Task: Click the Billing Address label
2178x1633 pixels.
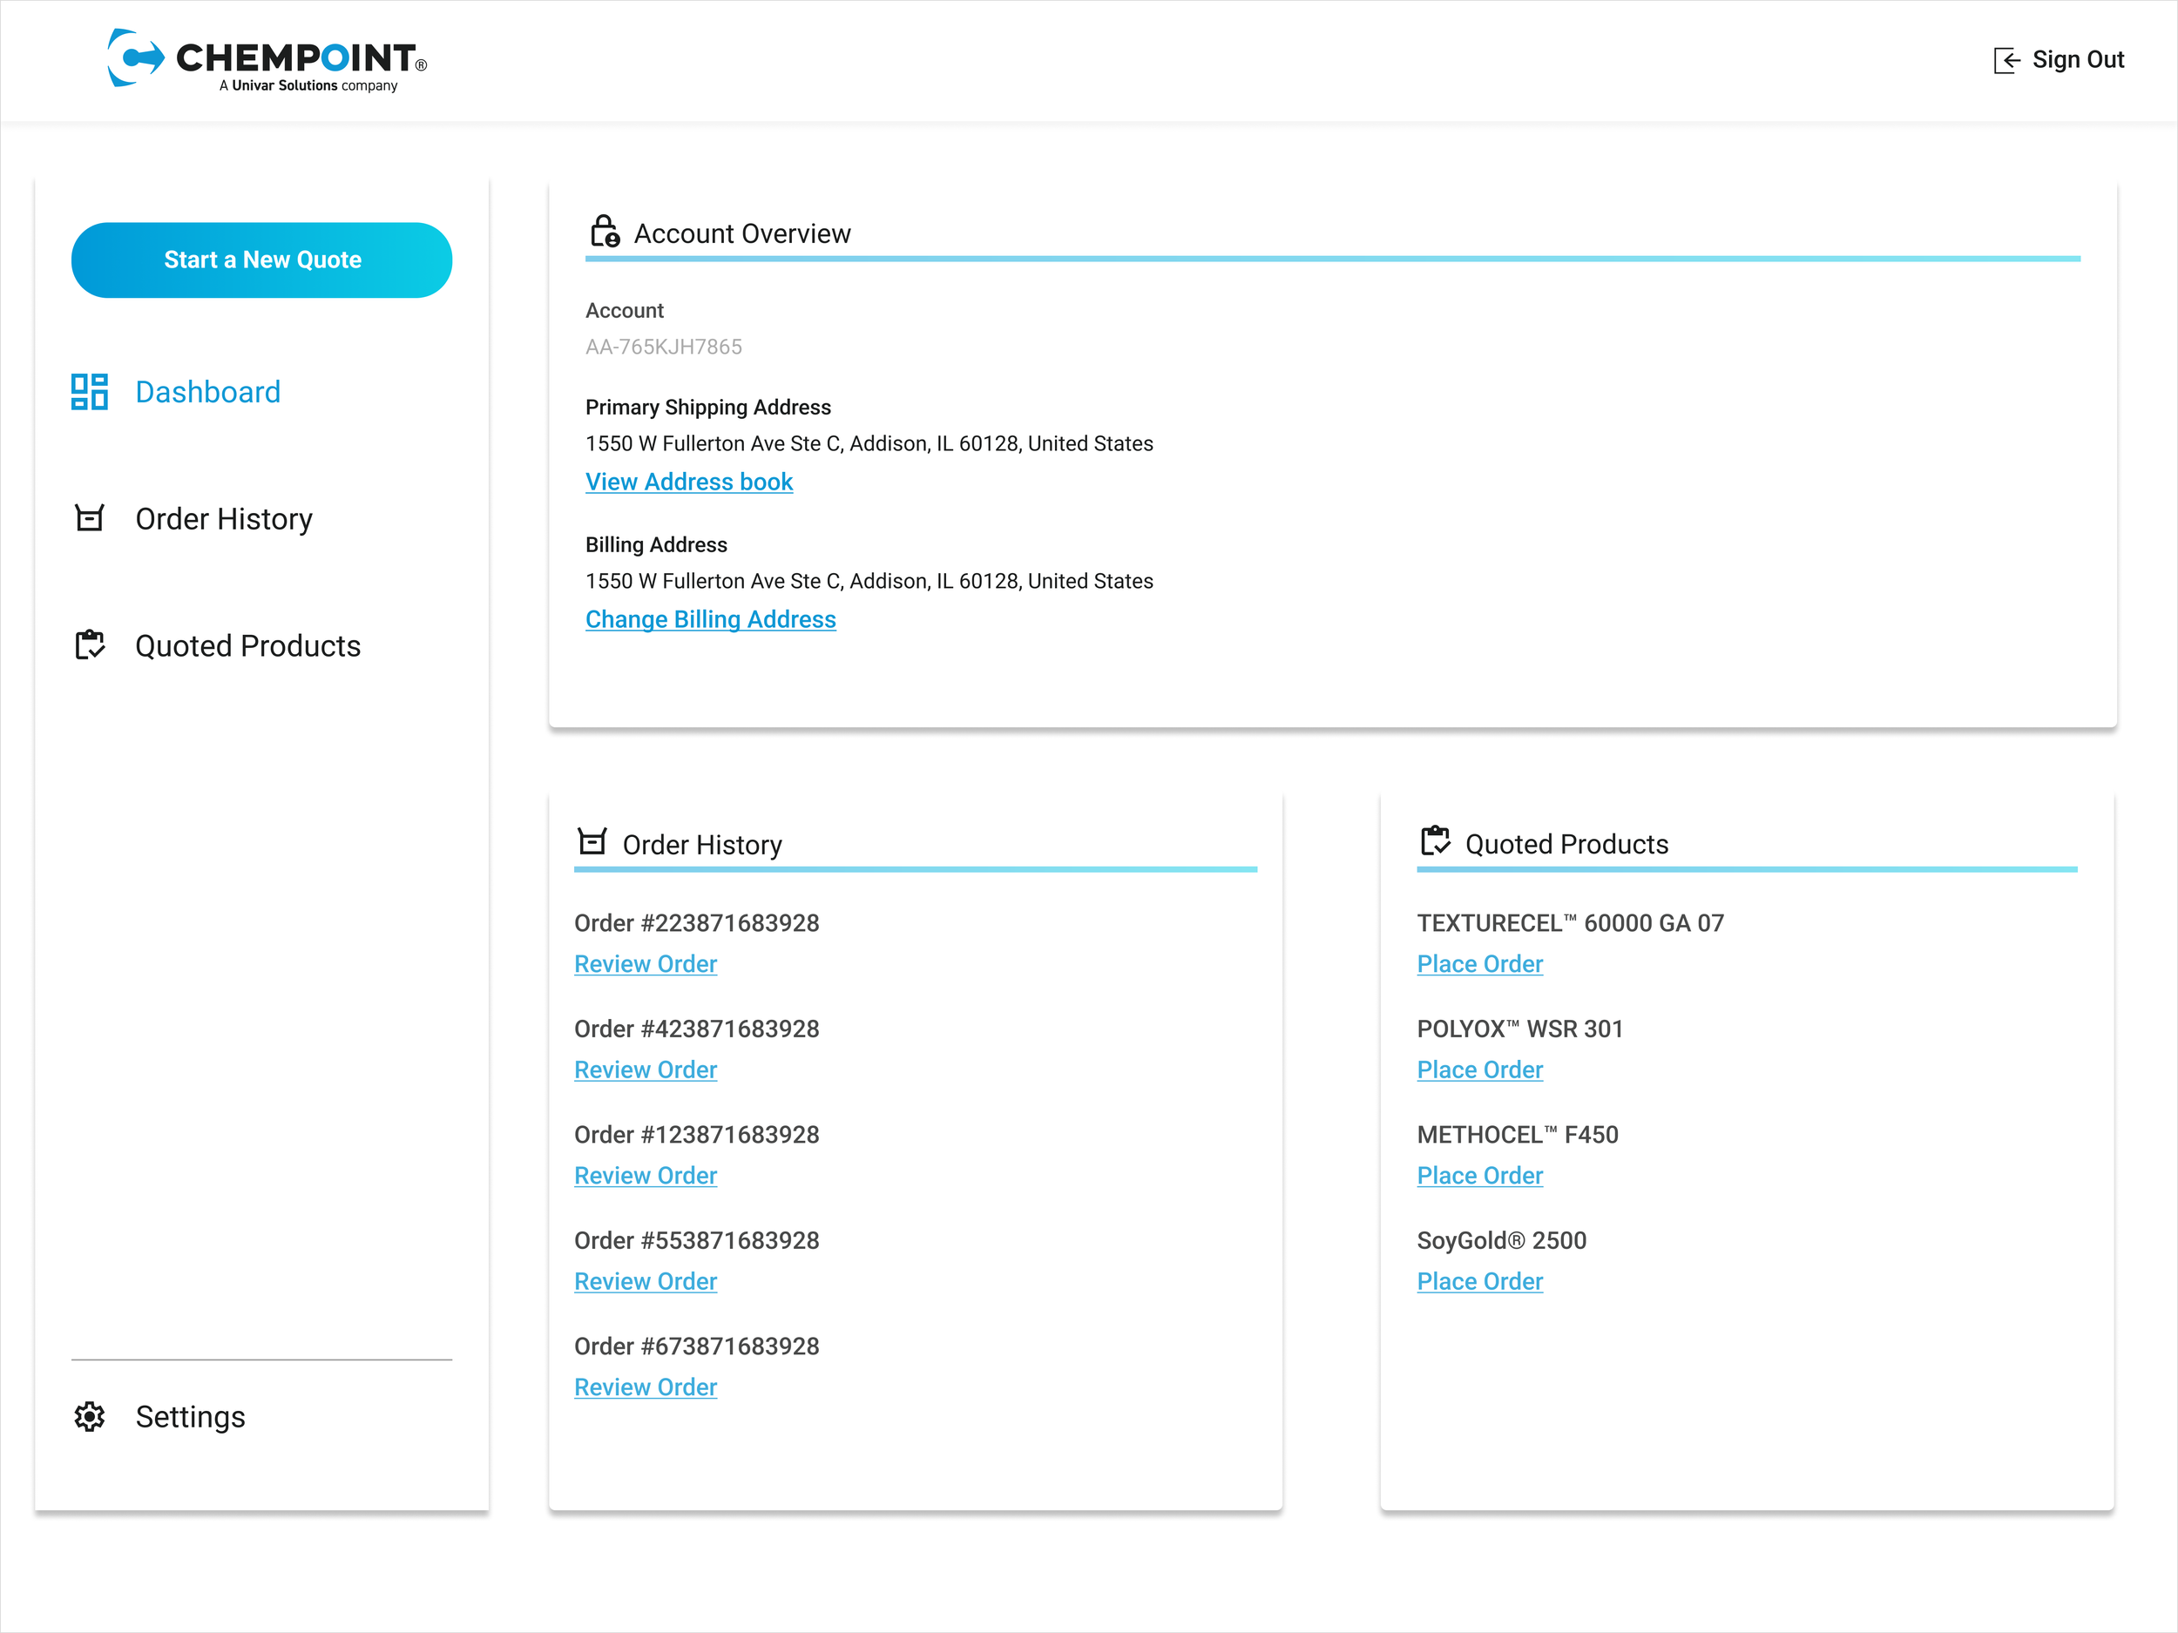Action: point(657,544)
